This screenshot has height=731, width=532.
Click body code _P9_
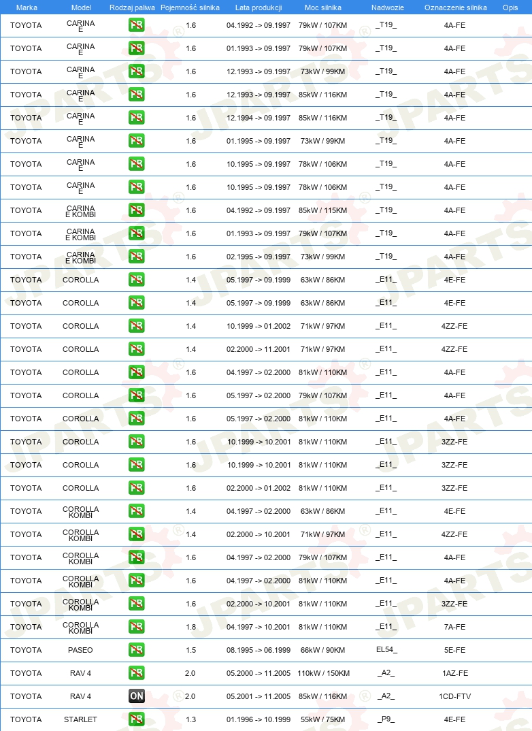pyautogui.click(x=386, y=719)
